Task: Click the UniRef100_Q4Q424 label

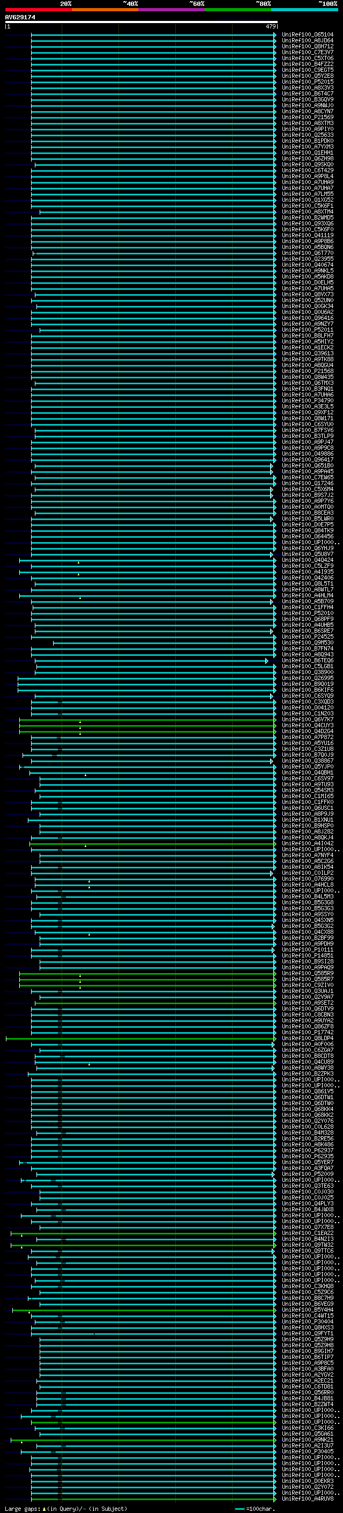Action: click(x=307, y=560)
